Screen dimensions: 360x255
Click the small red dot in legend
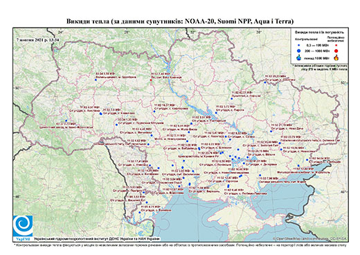(x=336, y=45)
